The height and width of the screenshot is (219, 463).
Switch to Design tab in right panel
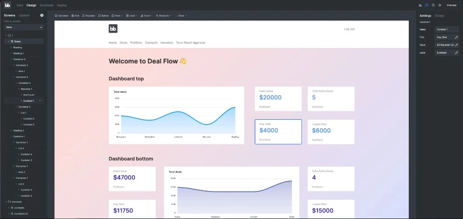[440, 15]
